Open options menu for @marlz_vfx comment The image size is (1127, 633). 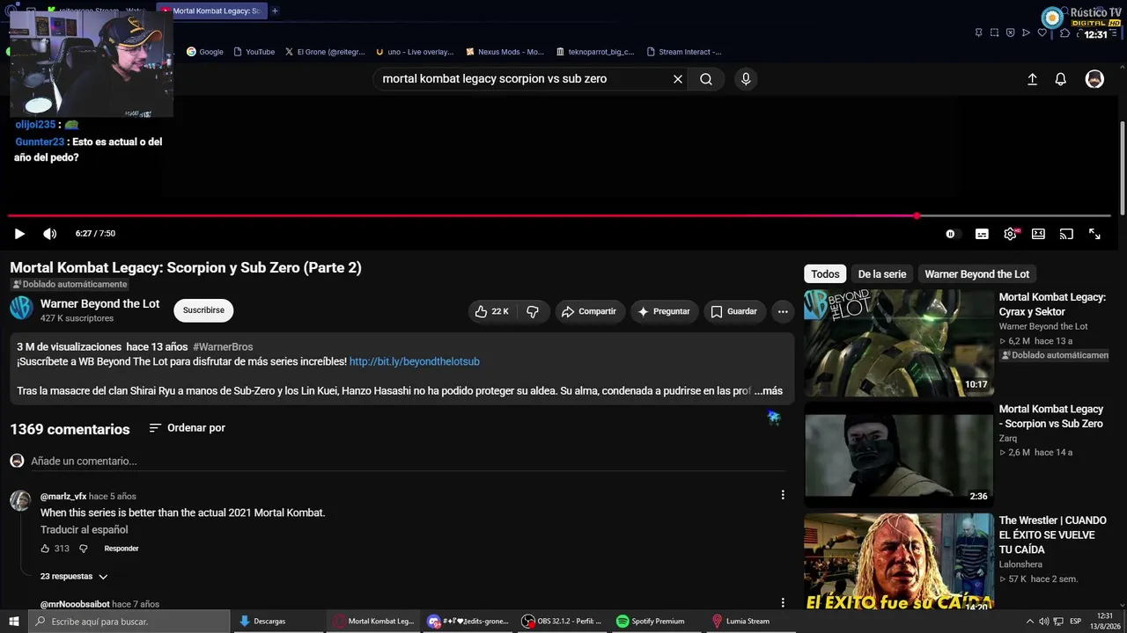(783, 495)
